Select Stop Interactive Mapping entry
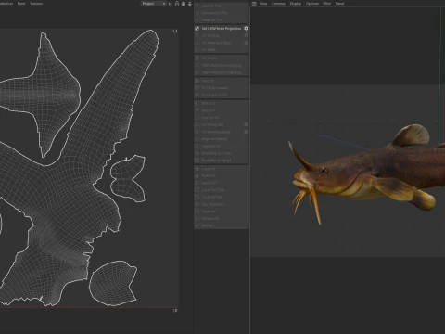The image size is (445, 334). point(222,72)
